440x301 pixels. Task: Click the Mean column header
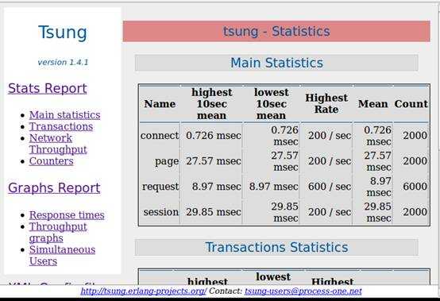coord(372,104)
